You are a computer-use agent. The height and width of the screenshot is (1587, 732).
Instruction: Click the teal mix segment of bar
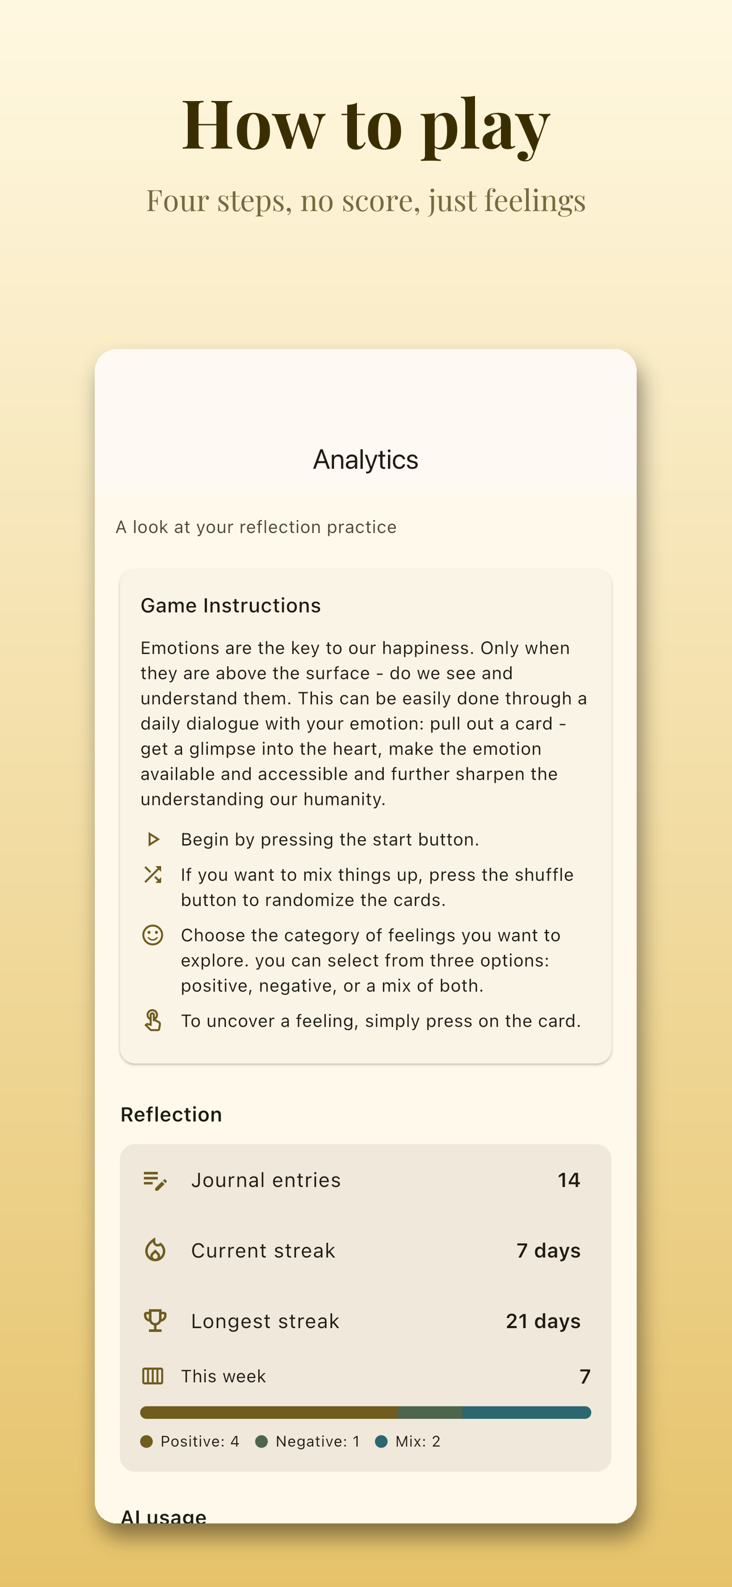527,1412
